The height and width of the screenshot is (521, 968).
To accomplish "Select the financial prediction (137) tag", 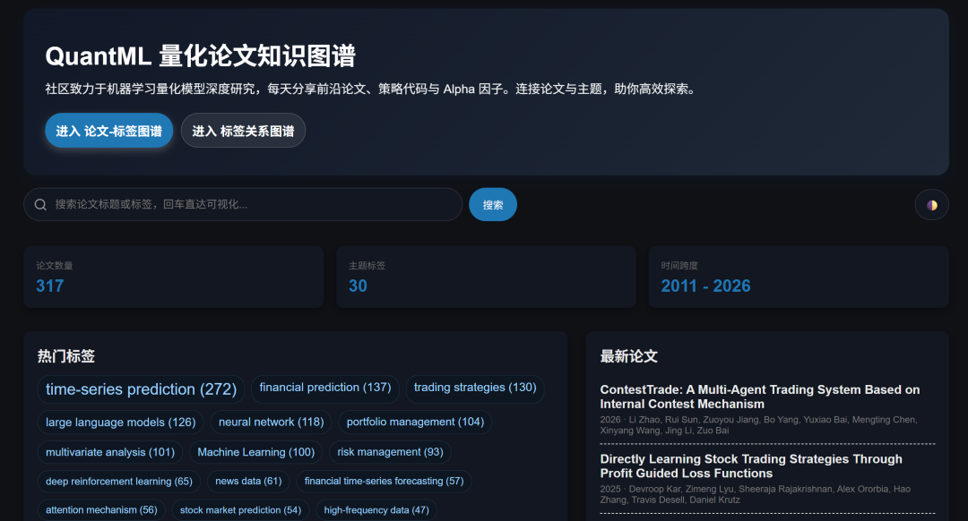I will tap(324, 388).
